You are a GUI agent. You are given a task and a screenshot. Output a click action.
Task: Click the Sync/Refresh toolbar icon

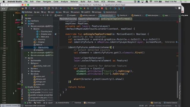click(x=30, y=8)
